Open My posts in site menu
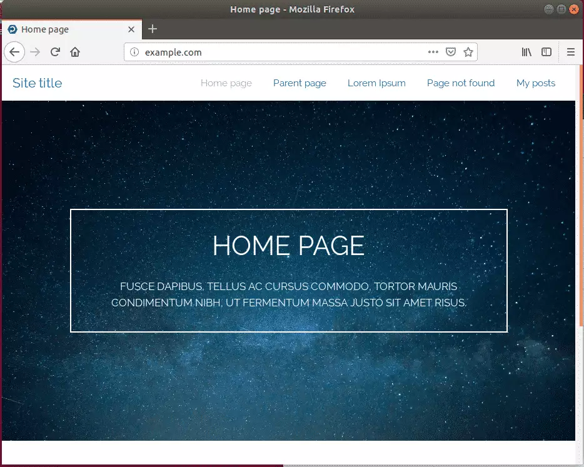 click(536, 83)
